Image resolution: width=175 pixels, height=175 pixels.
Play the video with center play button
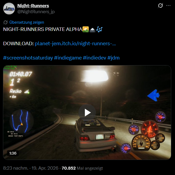pyautogui.click(x=87, y=113)
